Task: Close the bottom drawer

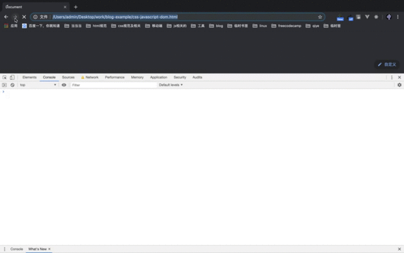Action: tap(399, 249)
